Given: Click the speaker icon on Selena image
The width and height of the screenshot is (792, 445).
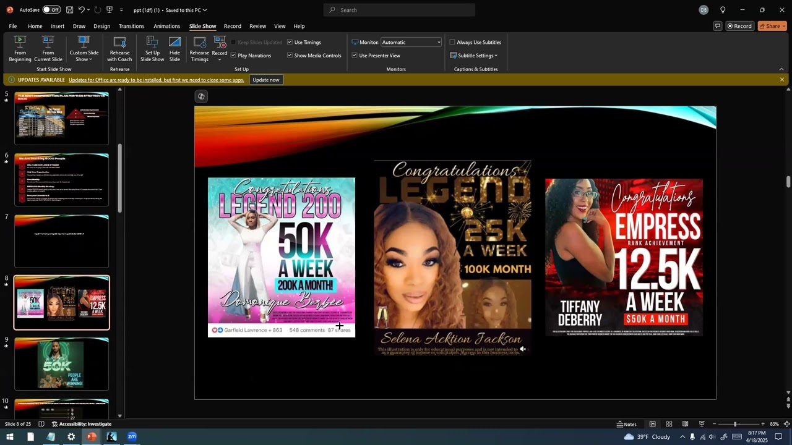Looking at the screenshot, I should point(523,349).
